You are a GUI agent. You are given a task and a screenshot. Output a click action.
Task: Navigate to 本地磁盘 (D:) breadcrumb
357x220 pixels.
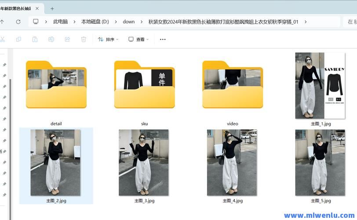[x=95, y=22]
